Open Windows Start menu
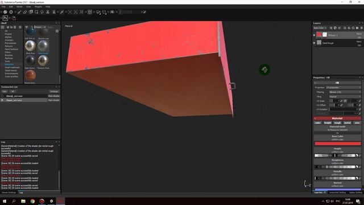Image resolution: width=364 pixels, height=205 pixels. click(4, 201)
